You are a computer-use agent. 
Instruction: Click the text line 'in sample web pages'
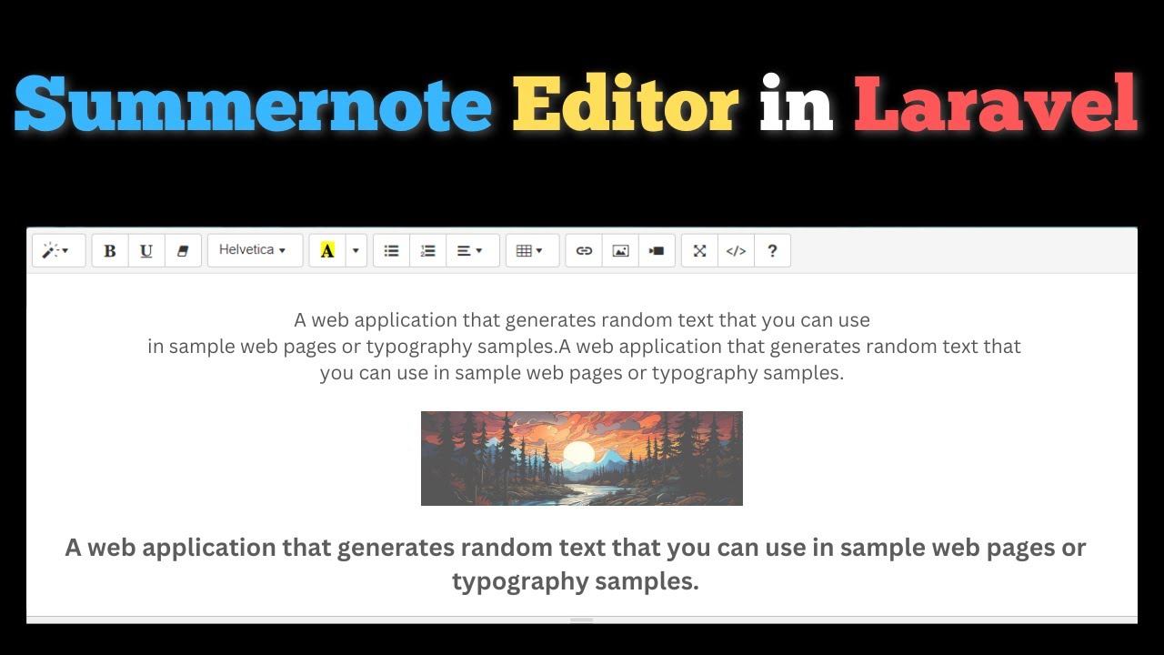point(584,347)
